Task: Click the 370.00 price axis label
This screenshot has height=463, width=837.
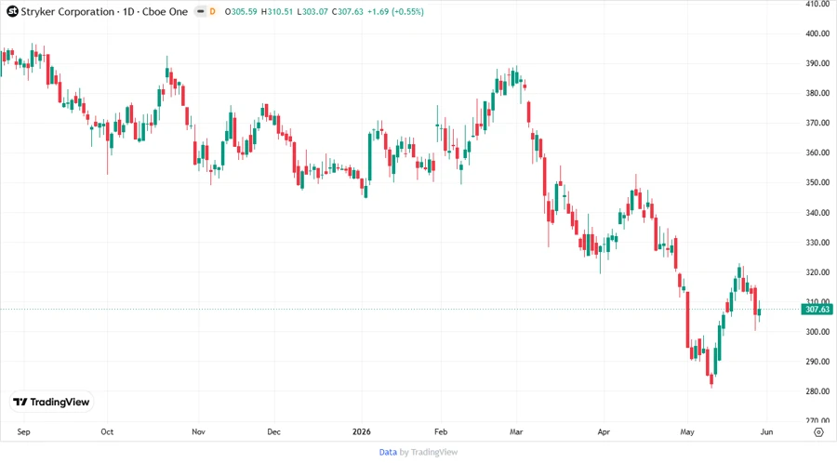Action: tap(817, 123)
